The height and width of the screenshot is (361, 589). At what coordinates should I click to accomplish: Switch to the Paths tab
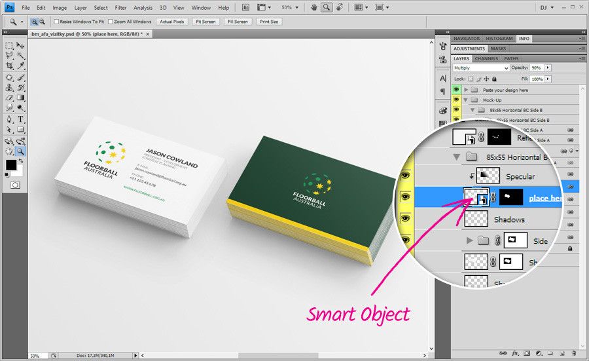pyautogui.click(x=511, y=59)
